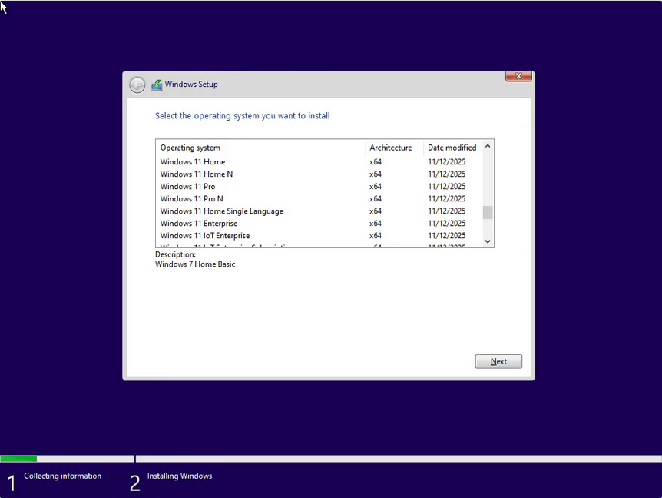Pick Windows 11 Pro N in the list
Image resolution: width=662 pixels, height=498 pixels.
192,199
